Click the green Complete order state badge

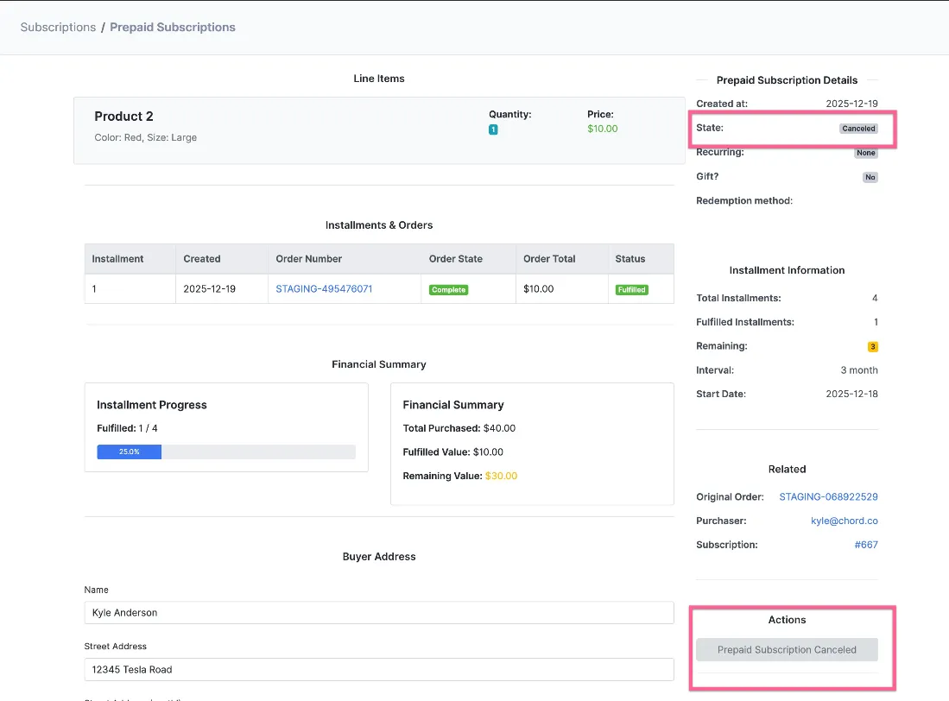coord(448,290)
